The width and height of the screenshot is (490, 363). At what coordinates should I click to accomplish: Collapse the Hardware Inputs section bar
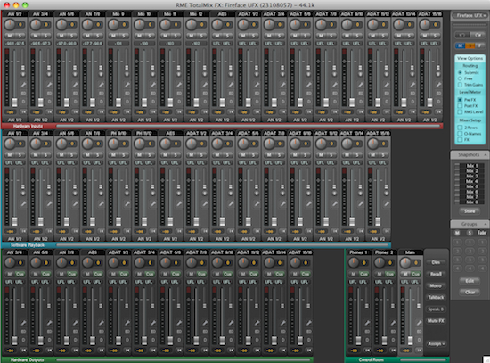pyautogui.click(x=222, y=126)
